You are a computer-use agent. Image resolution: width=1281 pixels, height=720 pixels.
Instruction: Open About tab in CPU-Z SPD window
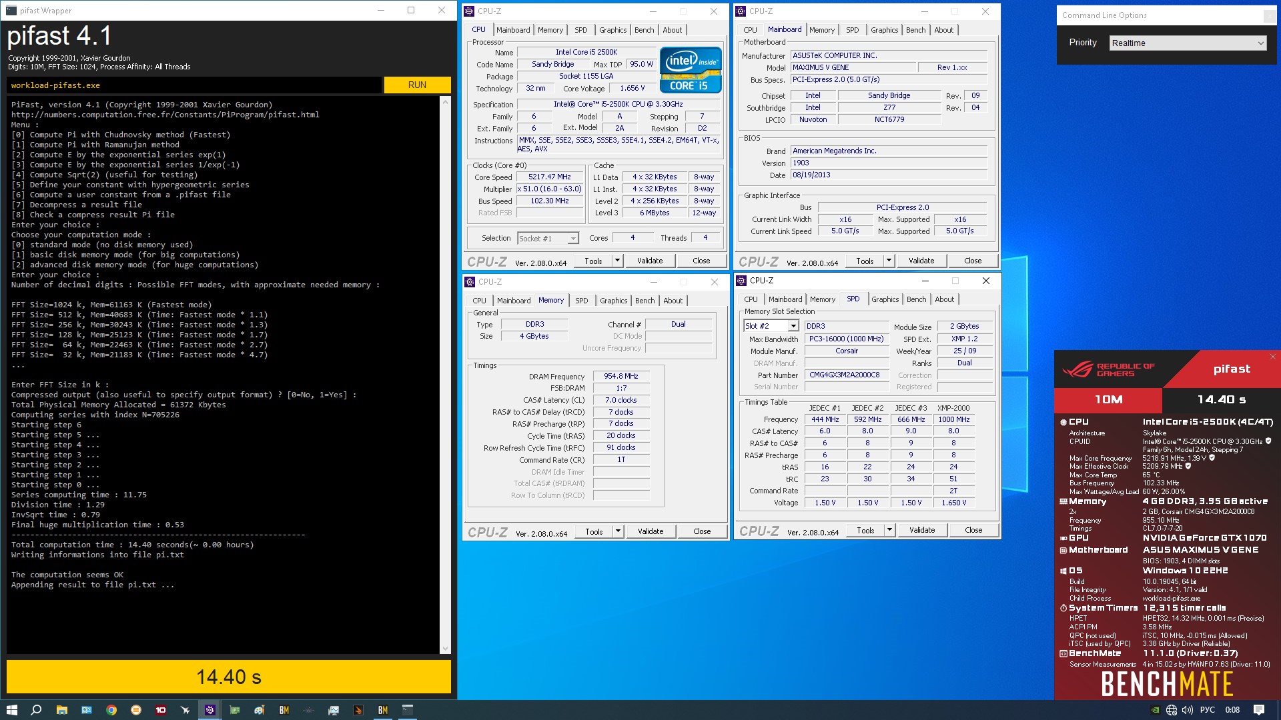coord(944,299)
